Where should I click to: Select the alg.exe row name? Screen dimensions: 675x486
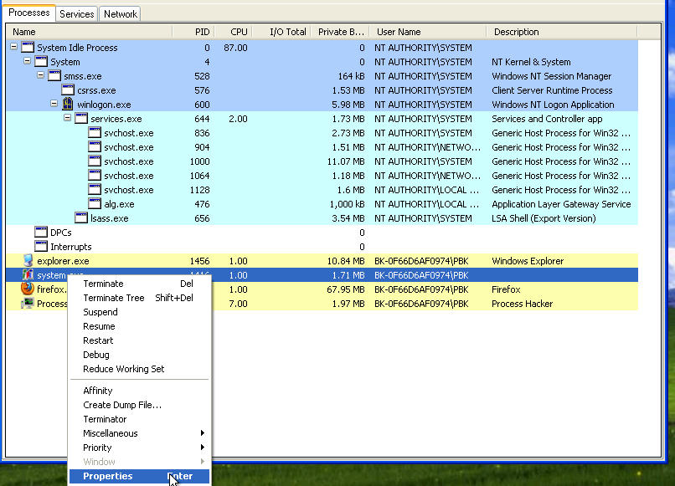click(119, 204)
